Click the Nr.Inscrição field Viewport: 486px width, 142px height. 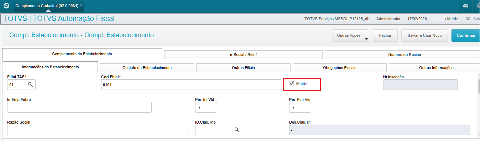click(x=420, y=85)
